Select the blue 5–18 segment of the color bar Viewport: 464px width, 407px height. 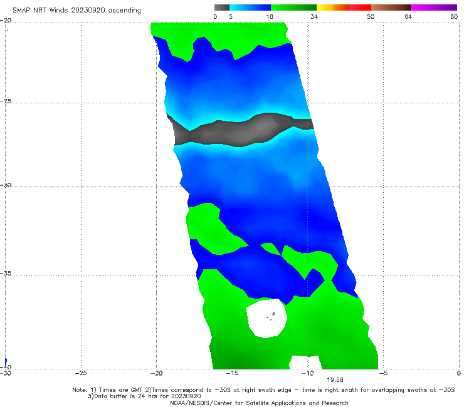[x=250, y=8]
